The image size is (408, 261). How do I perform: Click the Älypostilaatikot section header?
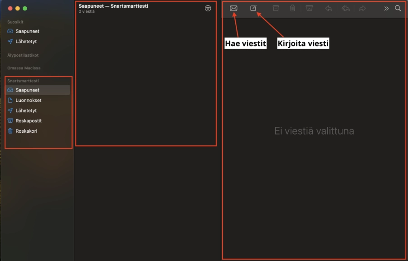click(x=23, y=55)
